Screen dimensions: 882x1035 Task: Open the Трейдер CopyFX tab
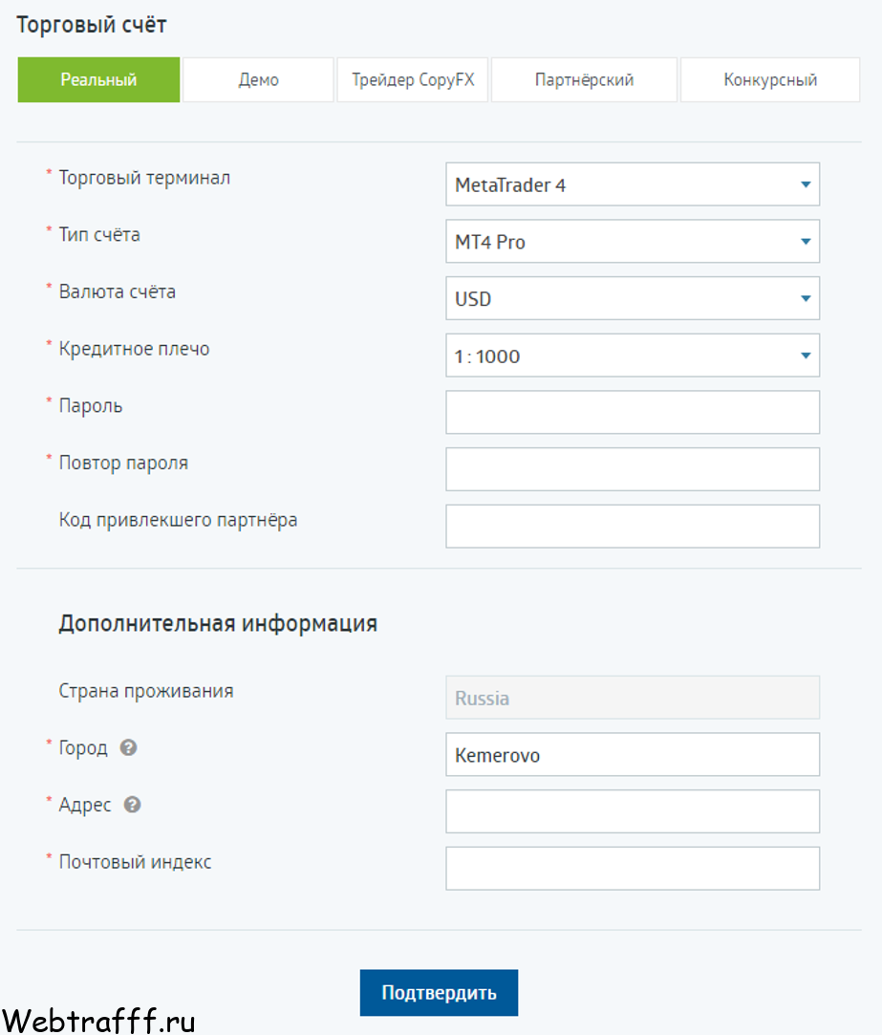point(413,80)
